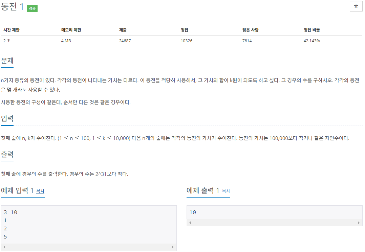Copy example input 1 via 복사 link
Viewport: 365px width, 252px height.
[x=40, y=191]
